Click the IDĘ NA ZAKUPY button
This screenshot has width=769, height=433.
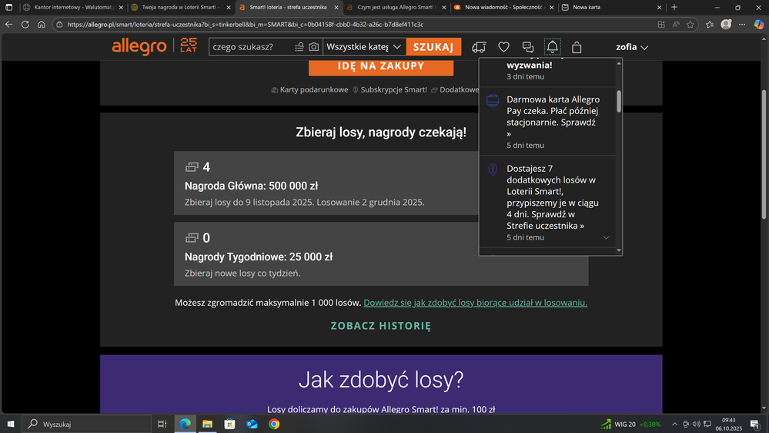(380, 66)
